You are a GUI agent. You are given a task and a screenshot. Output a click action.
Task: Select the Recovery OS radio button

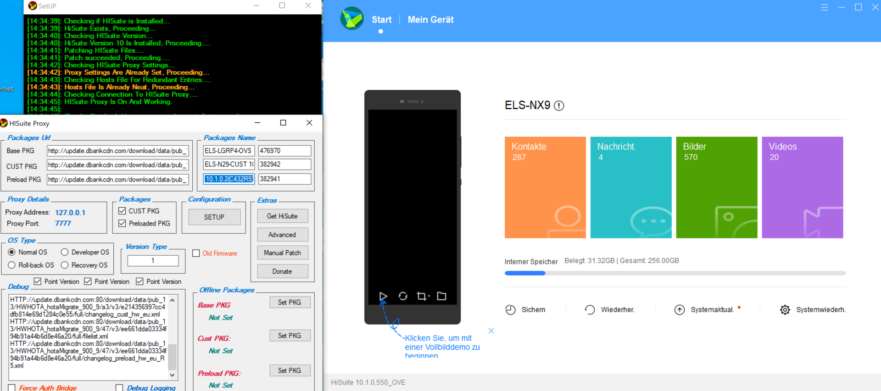[x=65, y=265]
